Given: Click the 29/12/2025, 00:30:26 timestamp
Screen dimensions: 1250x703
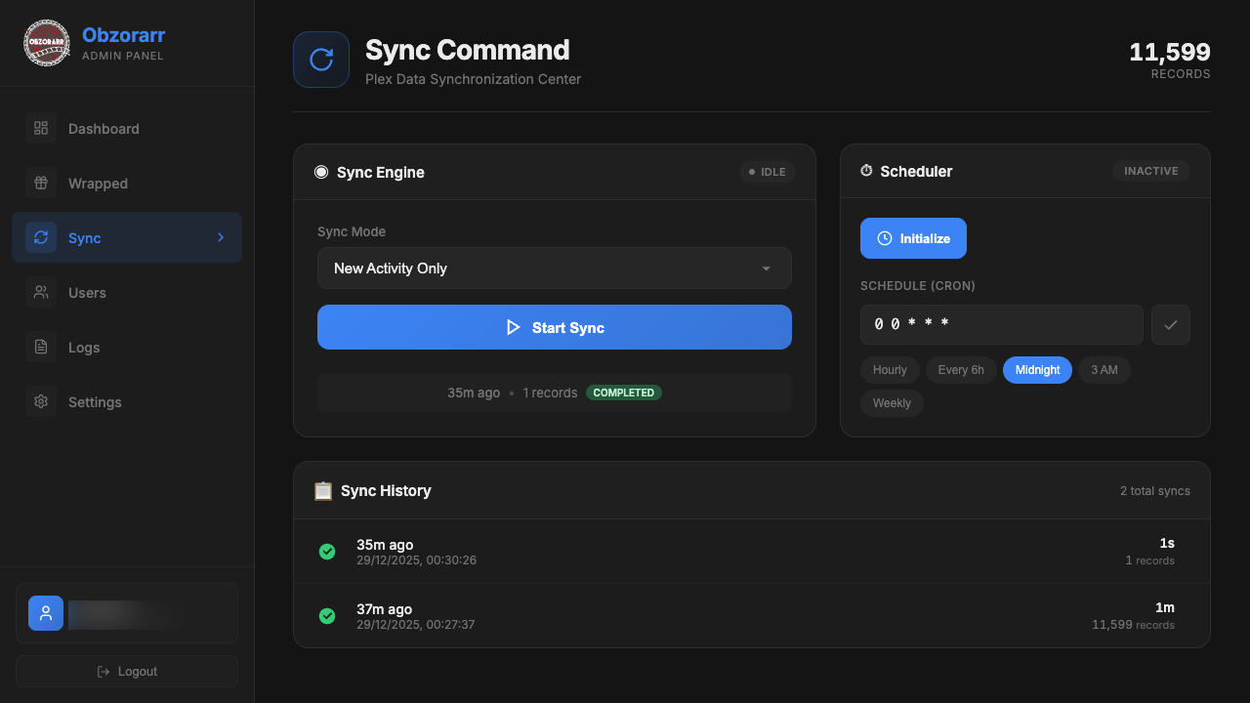Looking at the screenshot, I should tap(417, 560).
